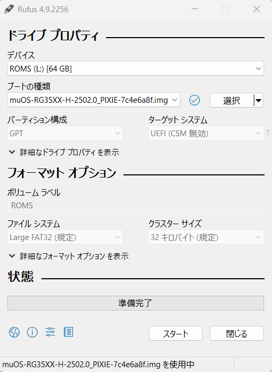Open the boot selection image dropdown

point(94,100)
